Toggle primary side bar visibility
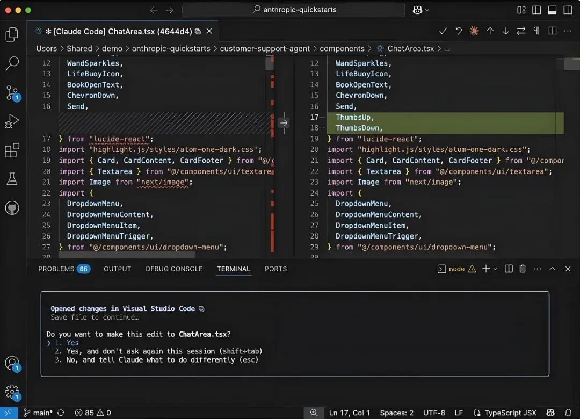580x419 pixels. pos(536,10)
